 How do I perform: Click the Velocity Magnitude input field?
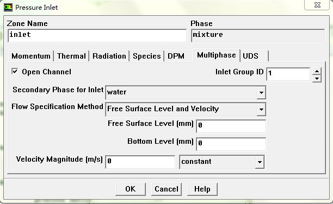click(x=140, y=162)
